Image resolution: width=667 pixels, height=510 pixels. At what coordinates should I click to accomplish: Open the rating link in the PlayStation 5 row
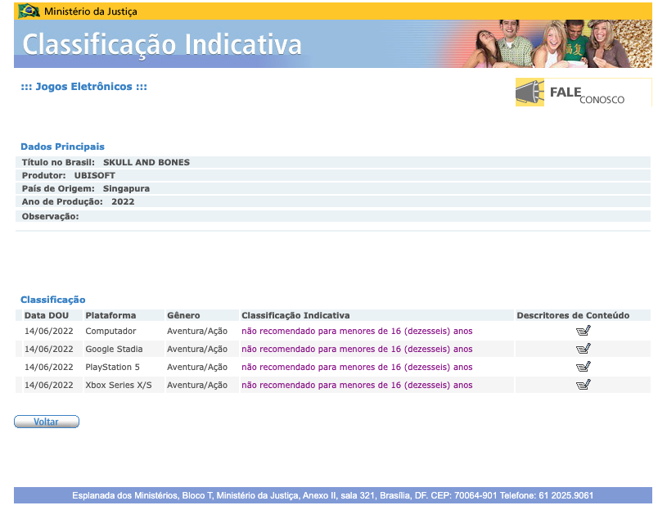tap(357, 367)
